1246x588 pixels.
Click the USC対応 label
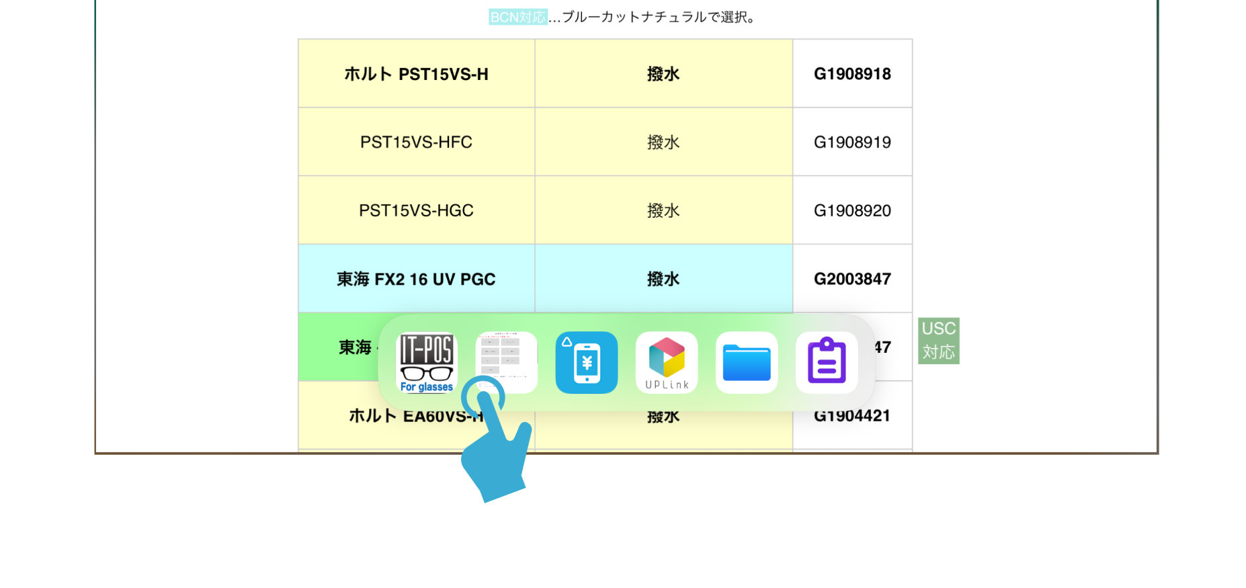tap(939, 341)
